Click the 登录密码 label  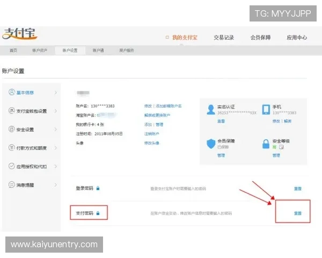[84, 188]
